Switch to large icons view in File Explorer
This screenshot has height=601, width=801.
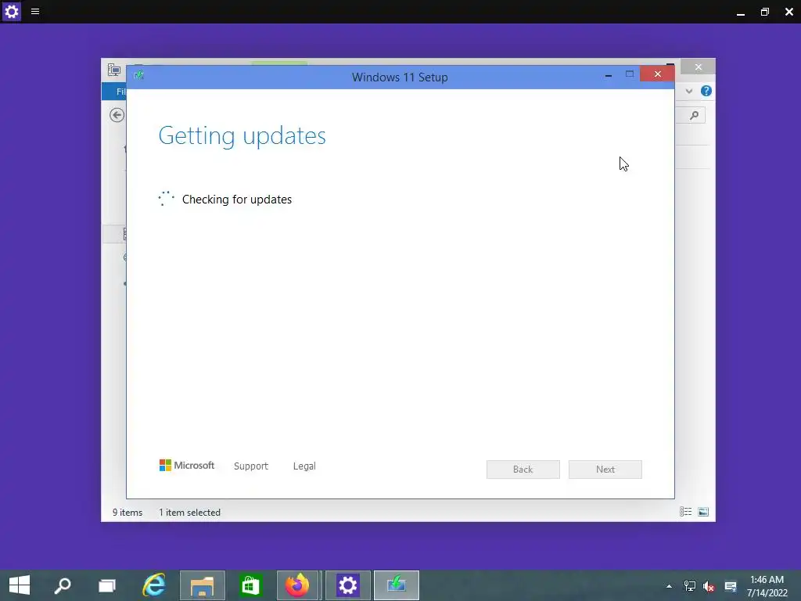703,512
